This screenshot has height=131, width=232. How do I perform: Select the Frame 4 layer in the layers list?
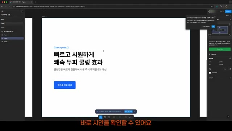pos(12,38)
